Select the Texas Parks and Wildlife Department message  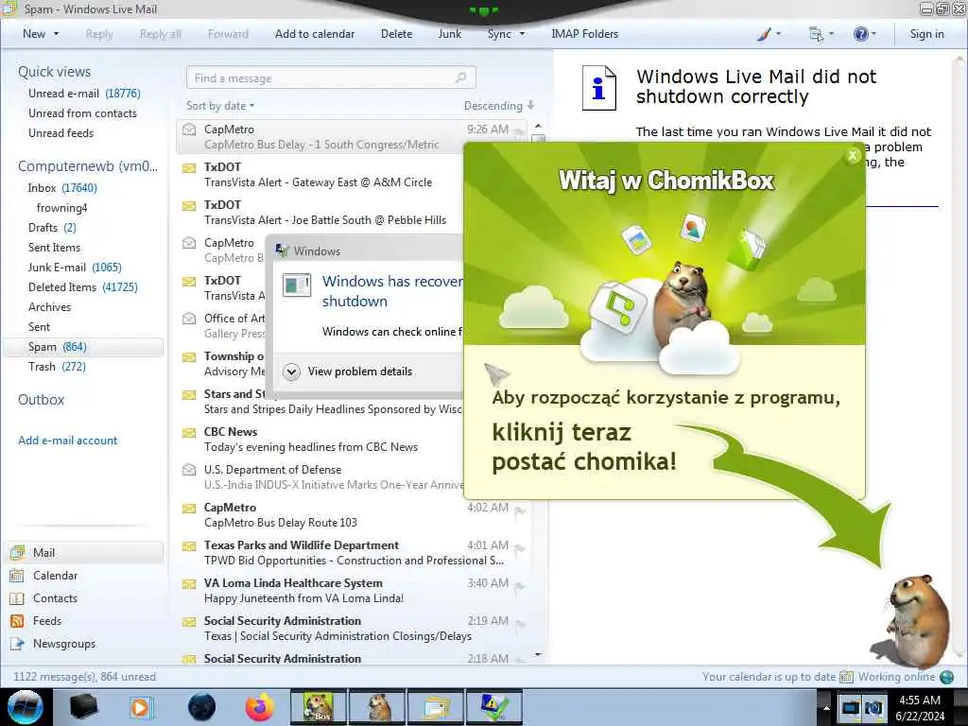[353, 552]
